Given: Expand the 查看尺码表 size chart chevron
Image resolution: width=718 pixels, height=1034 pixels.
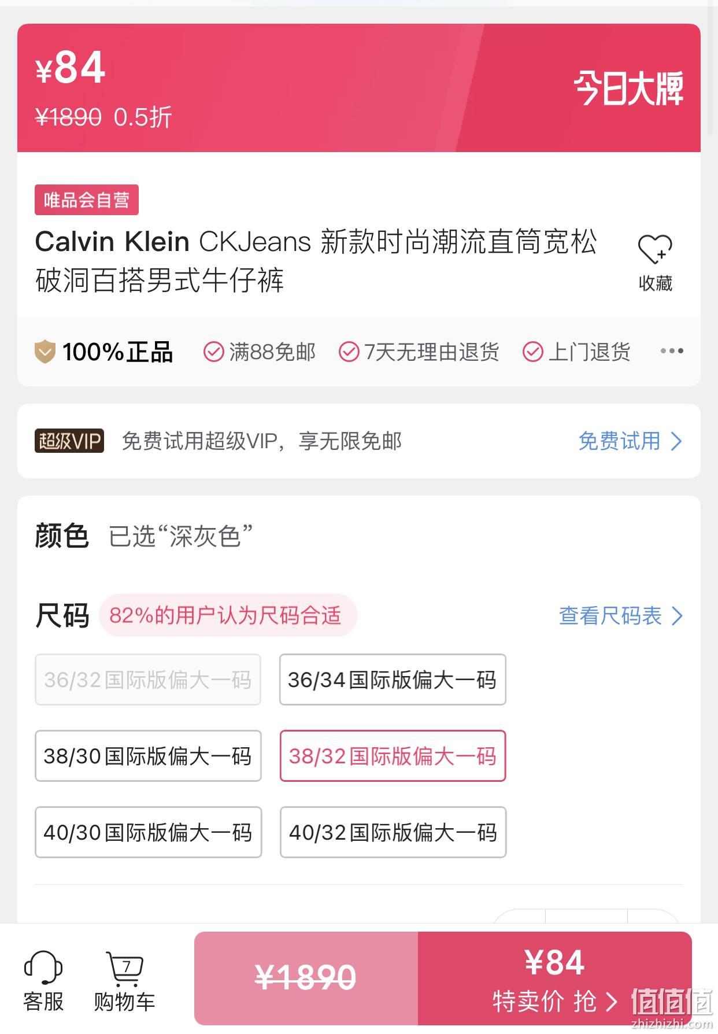Looking at the screenshot, I should point(678,616).
